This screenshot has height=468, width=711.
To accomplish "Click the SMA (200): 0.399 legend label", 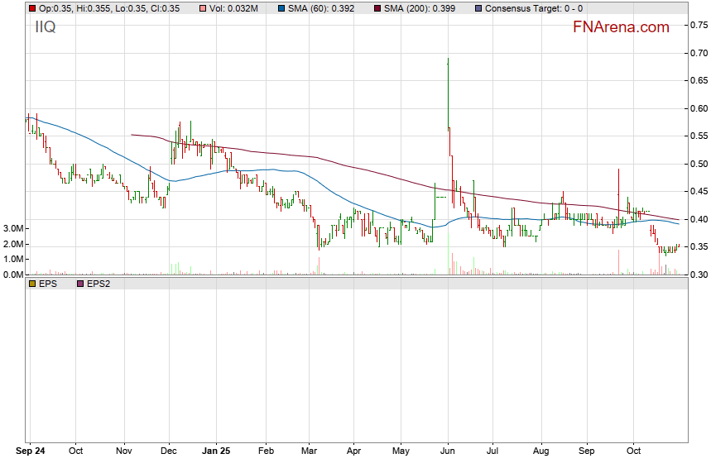I will [x=425, y=8].
